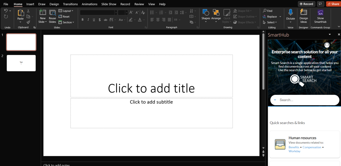Screen dimensions: 341x166
Task: Toggle Italic text formatting
Action: click(x=88, y=20)
